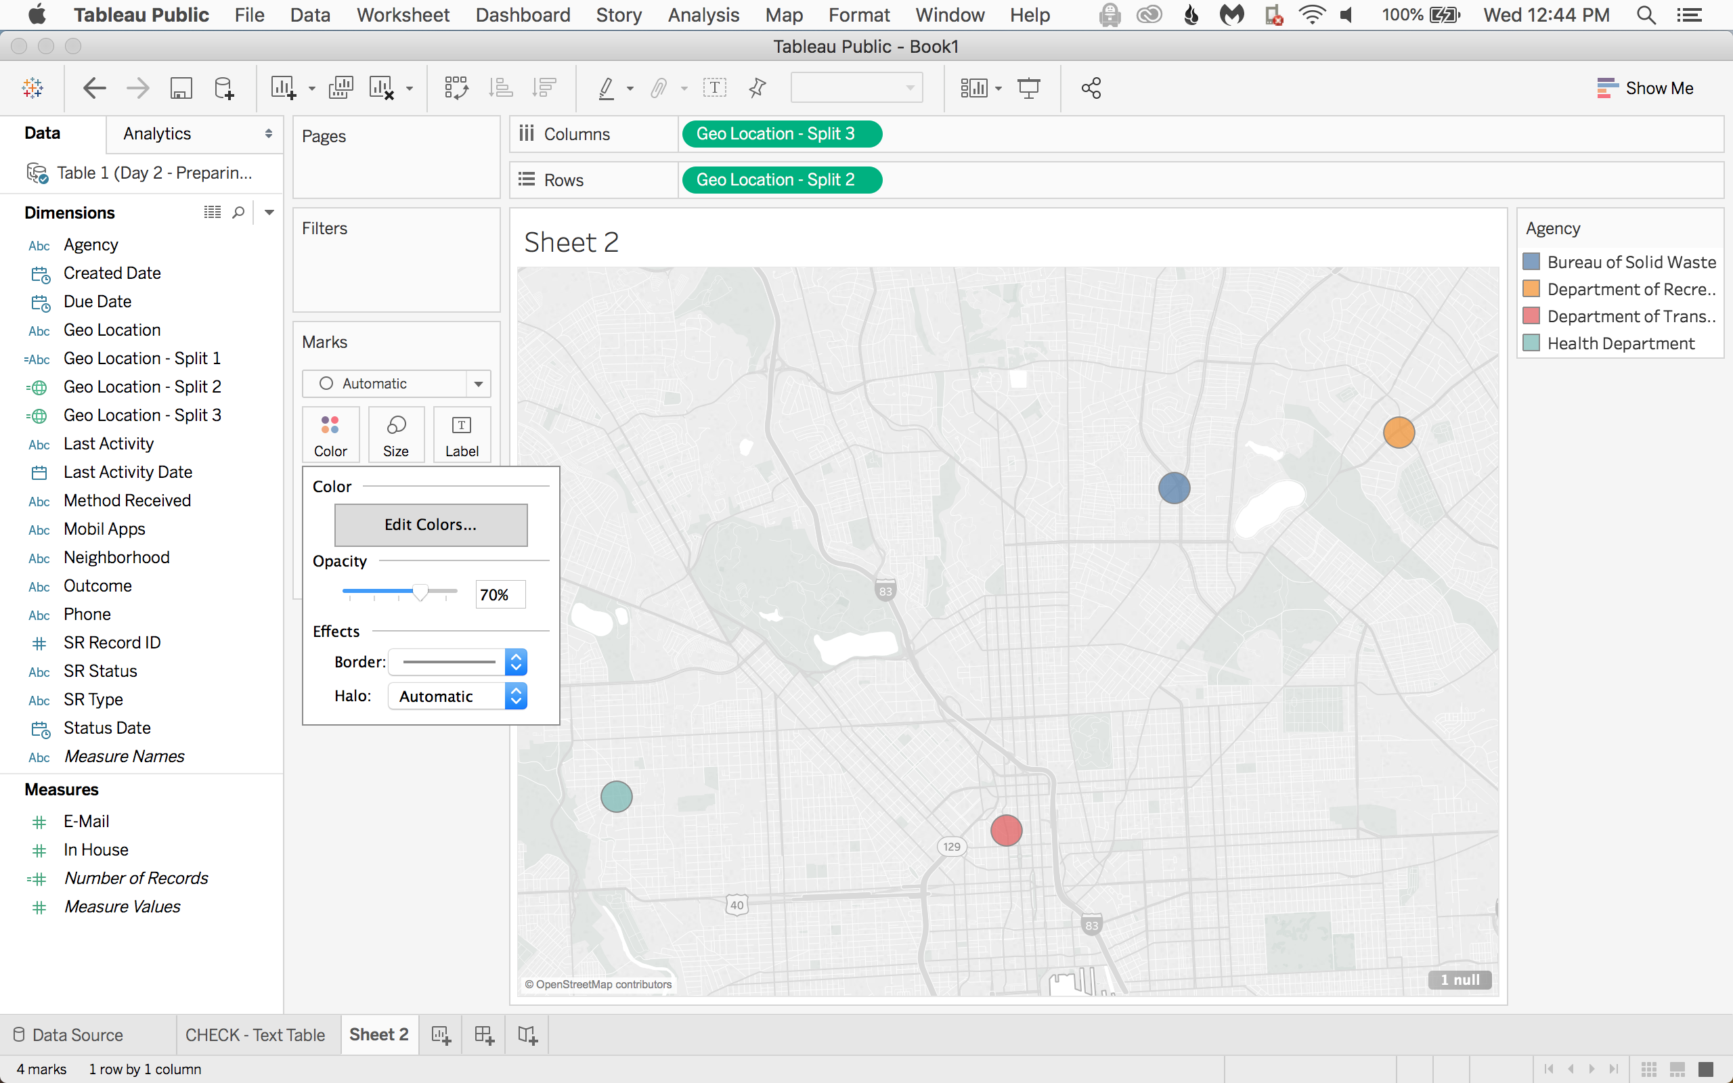Show sheet sorter view in status bar
The image size is (1733, 1083).
pyautogui.click(x=1649, y=1069)
